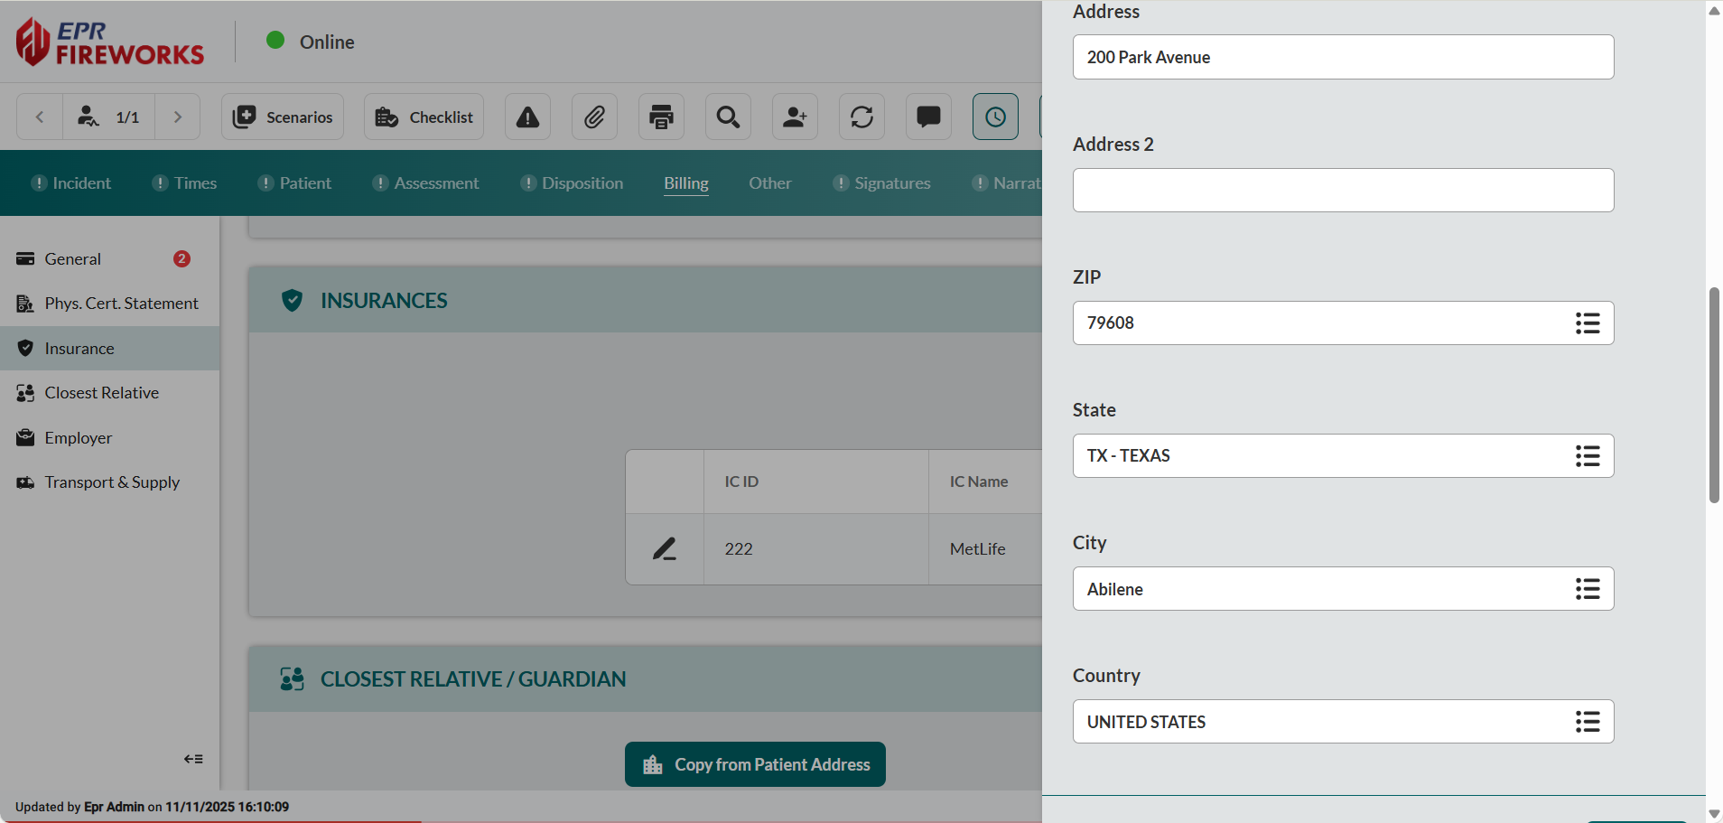Click the clock history icon

995,117
